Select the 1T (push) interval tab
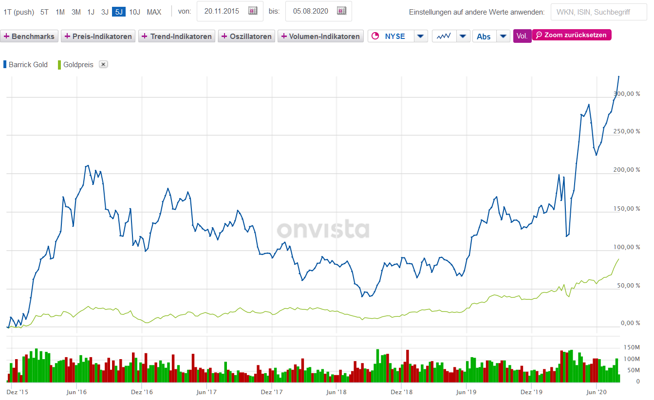Image resolution: width=654 pixels, height=400 pixels. point(19,12)
